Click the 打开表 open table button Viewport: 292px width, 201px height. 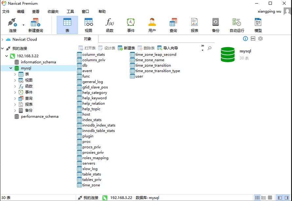[x=87, y=48]
